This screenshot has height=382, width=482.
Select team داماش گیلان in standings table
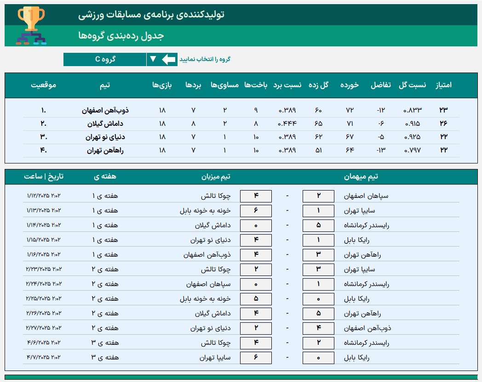tap(105, 124)
